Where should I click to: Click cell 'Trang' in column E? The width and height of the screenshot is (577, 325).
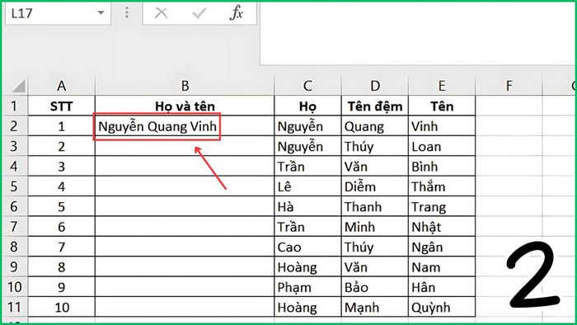tap(442, 207)
